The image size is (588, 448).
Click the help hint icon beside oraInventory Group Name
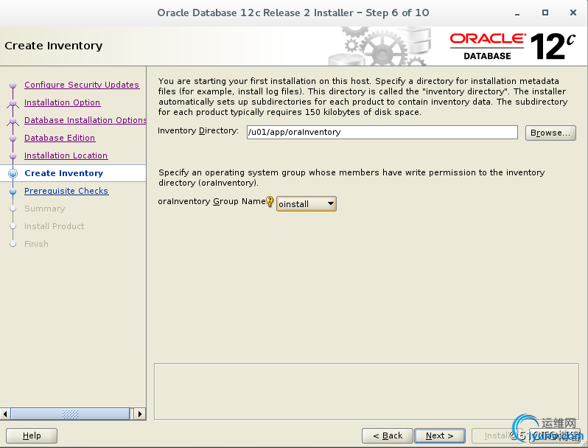point(270,201)
